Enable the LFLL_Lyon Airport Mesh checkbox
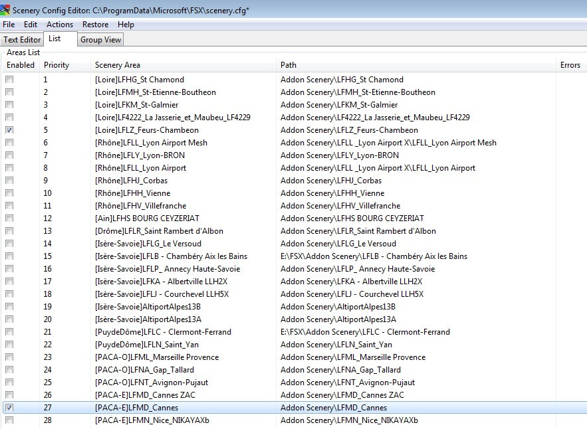 [x=9, y=143]
